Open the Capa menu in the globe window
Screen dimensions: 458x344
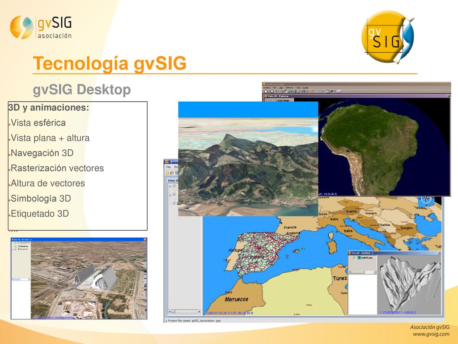(281, 88)
